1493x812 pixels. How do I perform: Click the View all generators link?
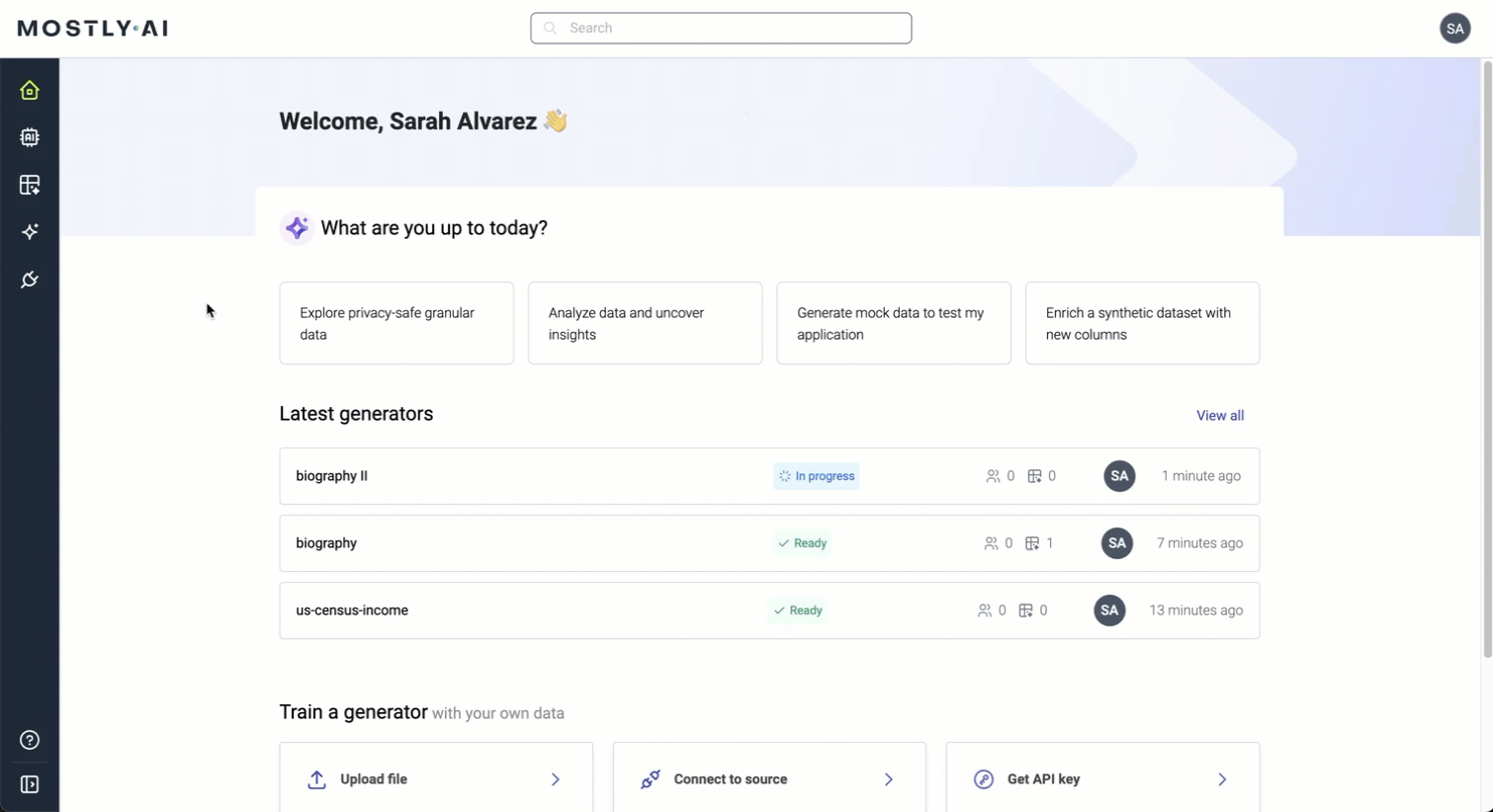coord(1219,415)
